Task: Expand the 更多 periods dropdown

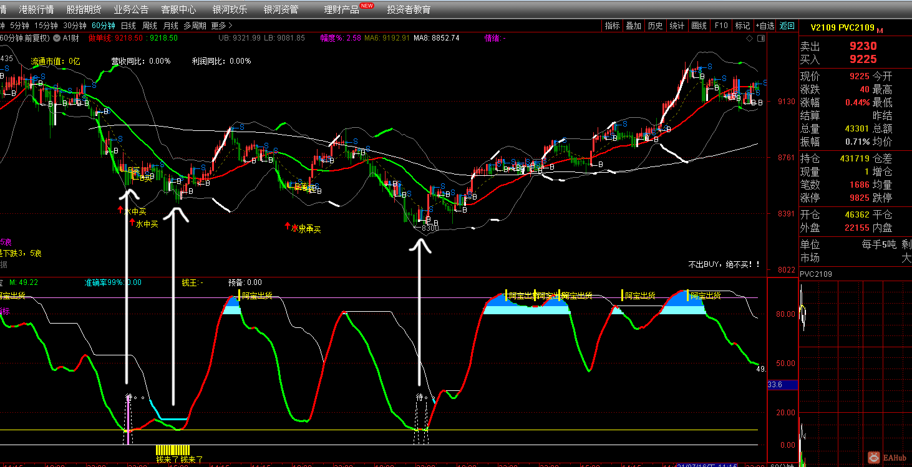Action: click(x=222, y=26)
